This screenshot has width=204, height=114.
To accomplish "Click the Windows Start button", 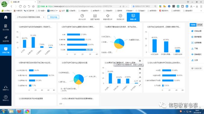I will [x=4, y=111].
